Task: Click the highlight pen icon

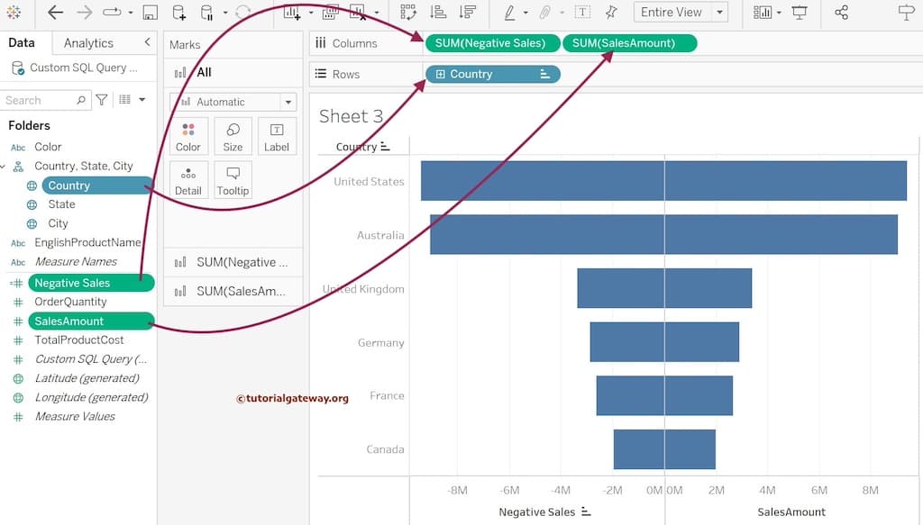Action: pyautogui.click(x=510, y=13)
